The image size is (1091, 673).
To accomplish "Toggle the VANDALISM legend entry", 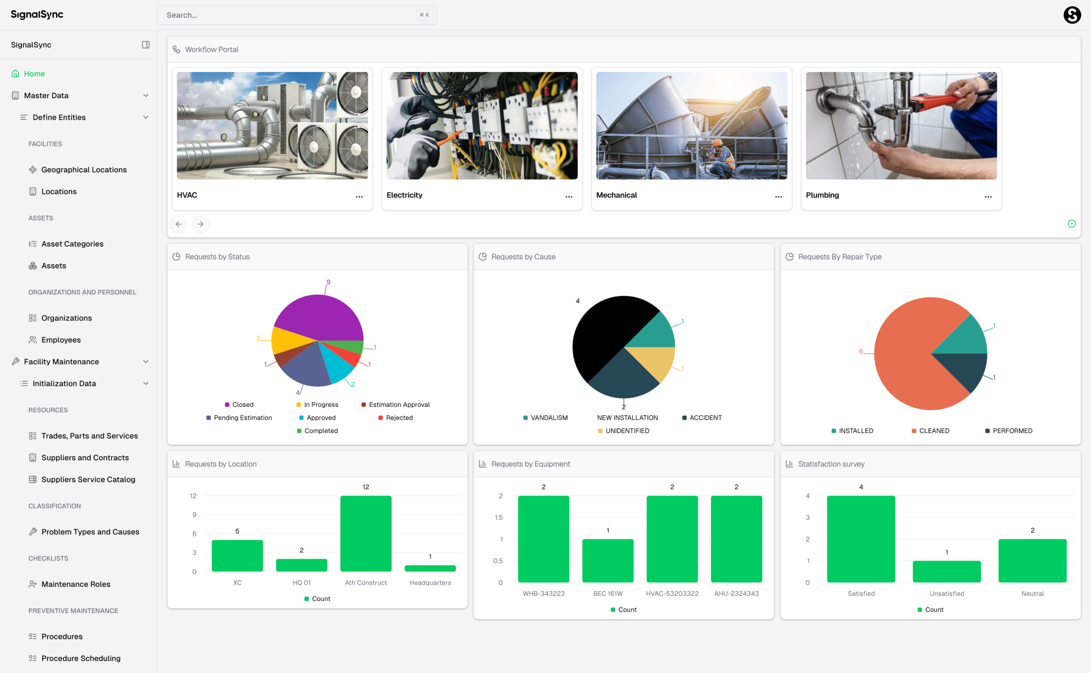I will [545, 418].
